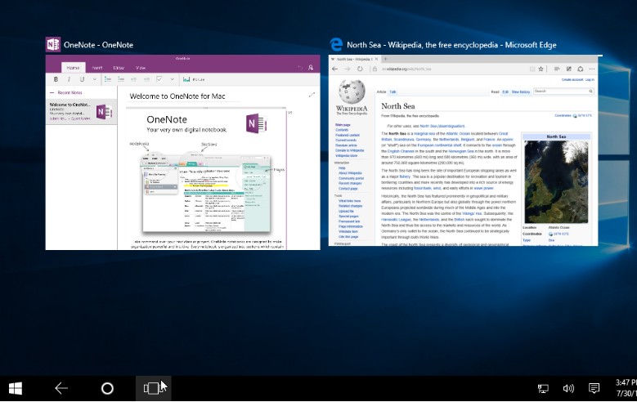Open the Edge Share icon
The width and height of the screenshot is (637, 402).
point(581,69)
